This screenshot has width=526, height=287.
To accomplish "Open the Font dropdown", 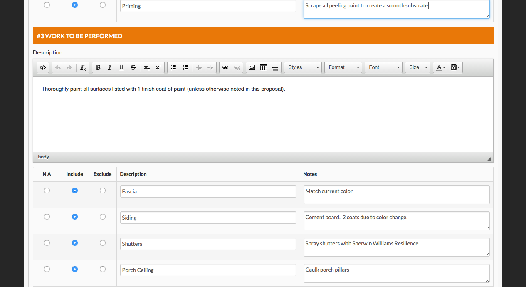I will 383,67.
